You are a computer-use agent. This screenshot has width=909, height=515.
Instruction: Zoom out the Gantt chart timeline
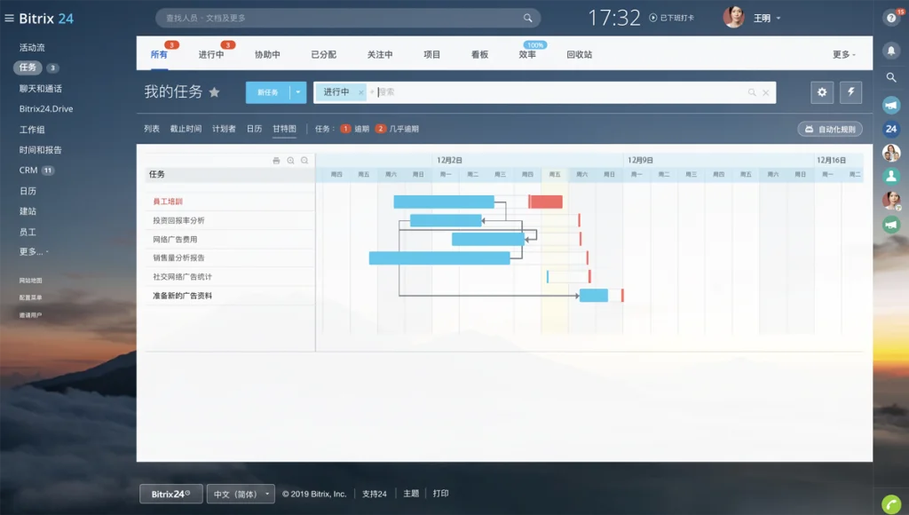[x=304, y=161]
